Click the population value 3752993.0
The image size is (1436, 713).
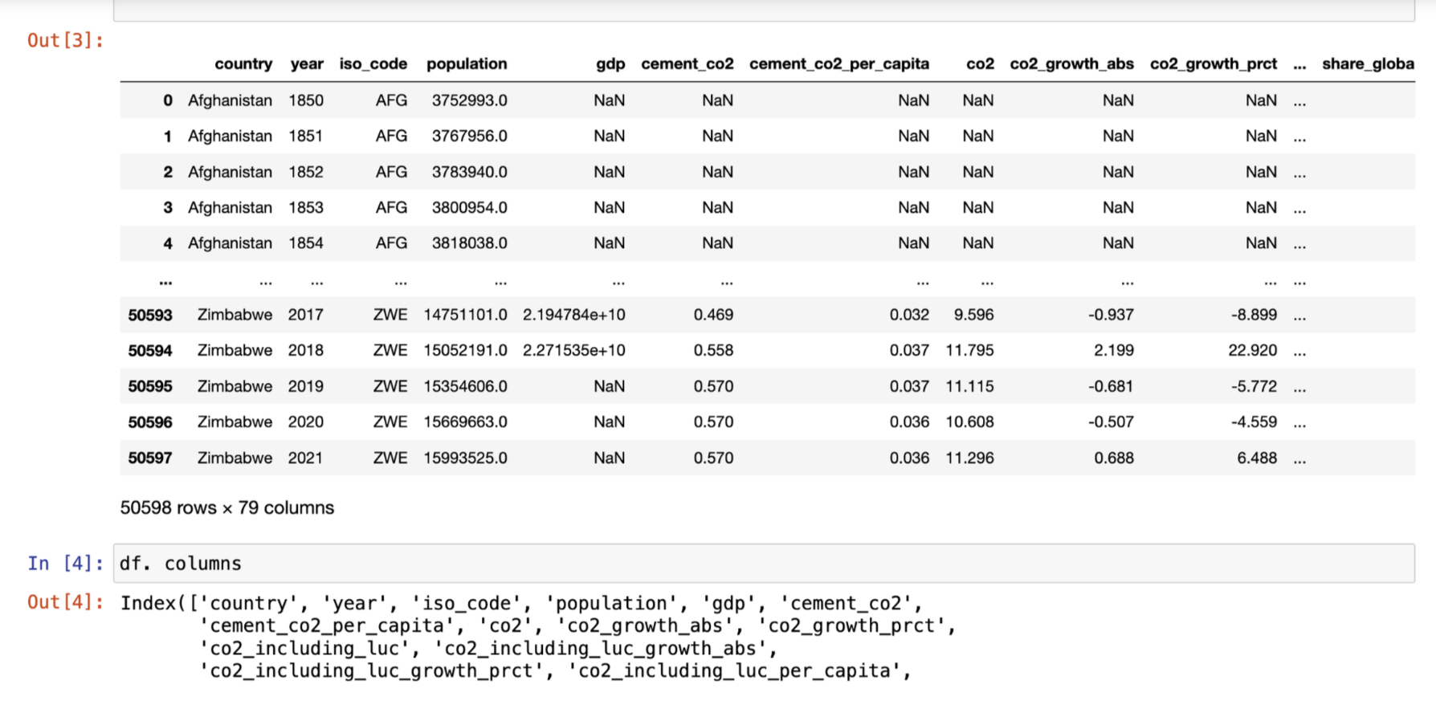click(469, 100)
